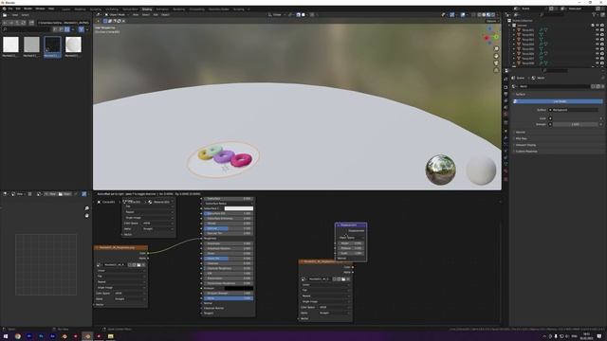The height and width of the screenshot is (341, 607).
Task: Click the file browser search field
Action: pyautogui.click(x=27, y=29)
